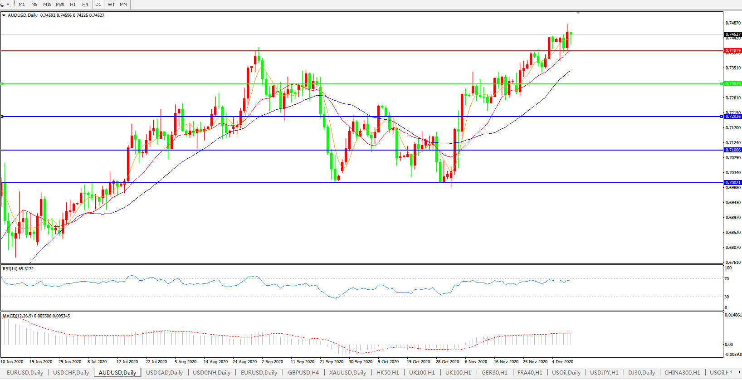Select the M15 timeframe button

pyautogui.click(x=47, y=5)
